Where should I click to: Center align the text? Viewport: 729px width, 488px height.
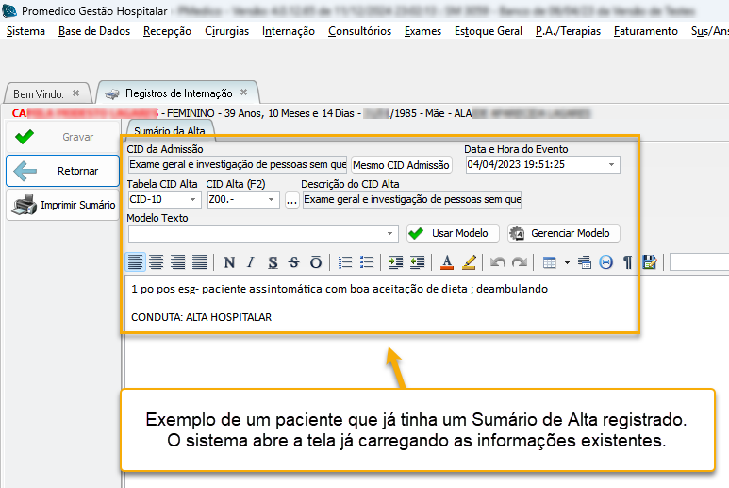(x=157, y=262)
